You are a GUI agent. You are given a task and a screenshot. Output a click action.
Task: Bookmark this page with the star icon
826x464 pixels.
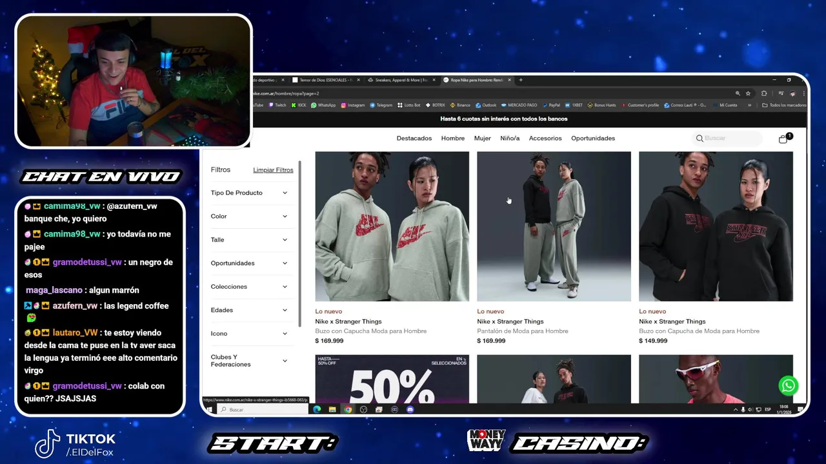[x=748, y=93]
